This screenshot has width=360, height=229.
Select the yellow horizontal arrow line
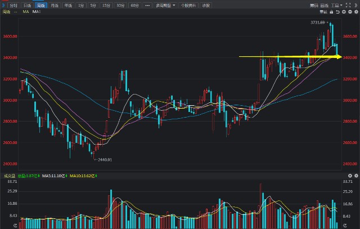[x=287, y=57]
